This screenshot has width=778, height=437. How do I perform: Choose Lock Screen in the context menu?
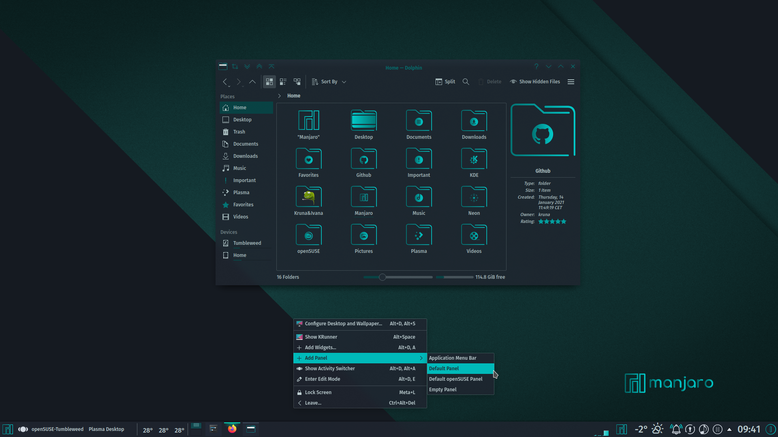(360, 392)
